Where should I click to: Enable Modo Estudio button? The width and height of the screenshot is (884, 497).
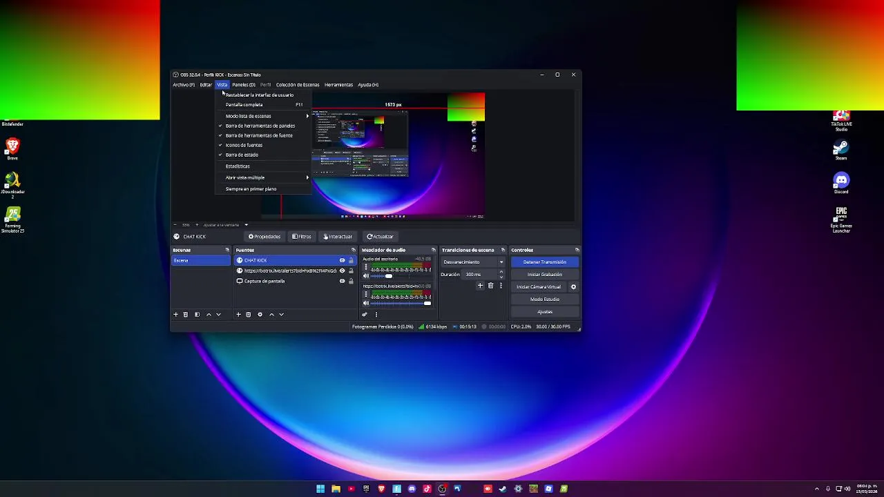point(545,300)
